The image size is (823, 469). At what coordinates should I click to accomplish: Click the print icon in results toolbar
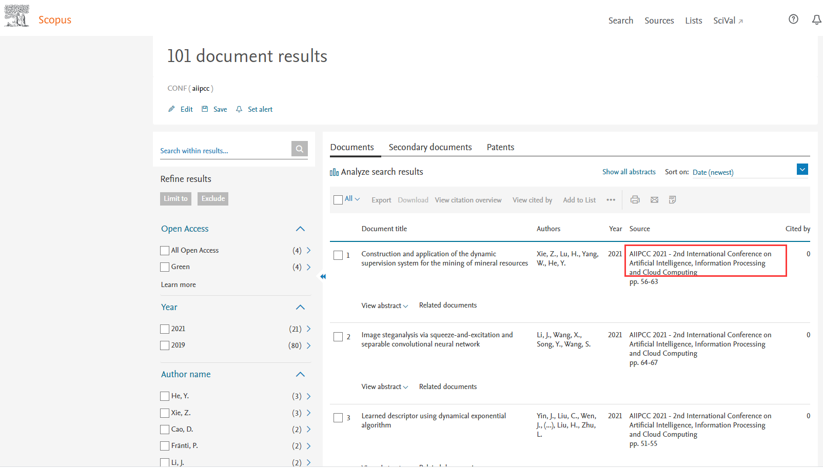635,200
